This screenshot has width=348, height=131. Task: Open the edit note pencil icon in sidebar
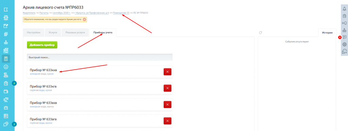tap(6, 26)
